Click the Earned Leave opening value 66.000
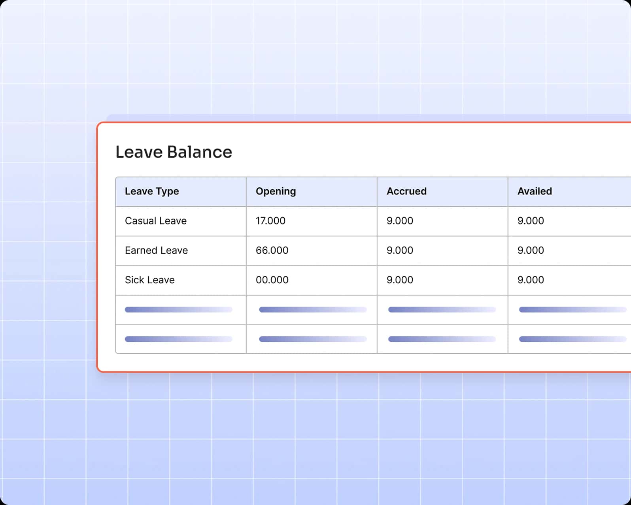This screenshot has width=631, height=505. pos(272,251)
